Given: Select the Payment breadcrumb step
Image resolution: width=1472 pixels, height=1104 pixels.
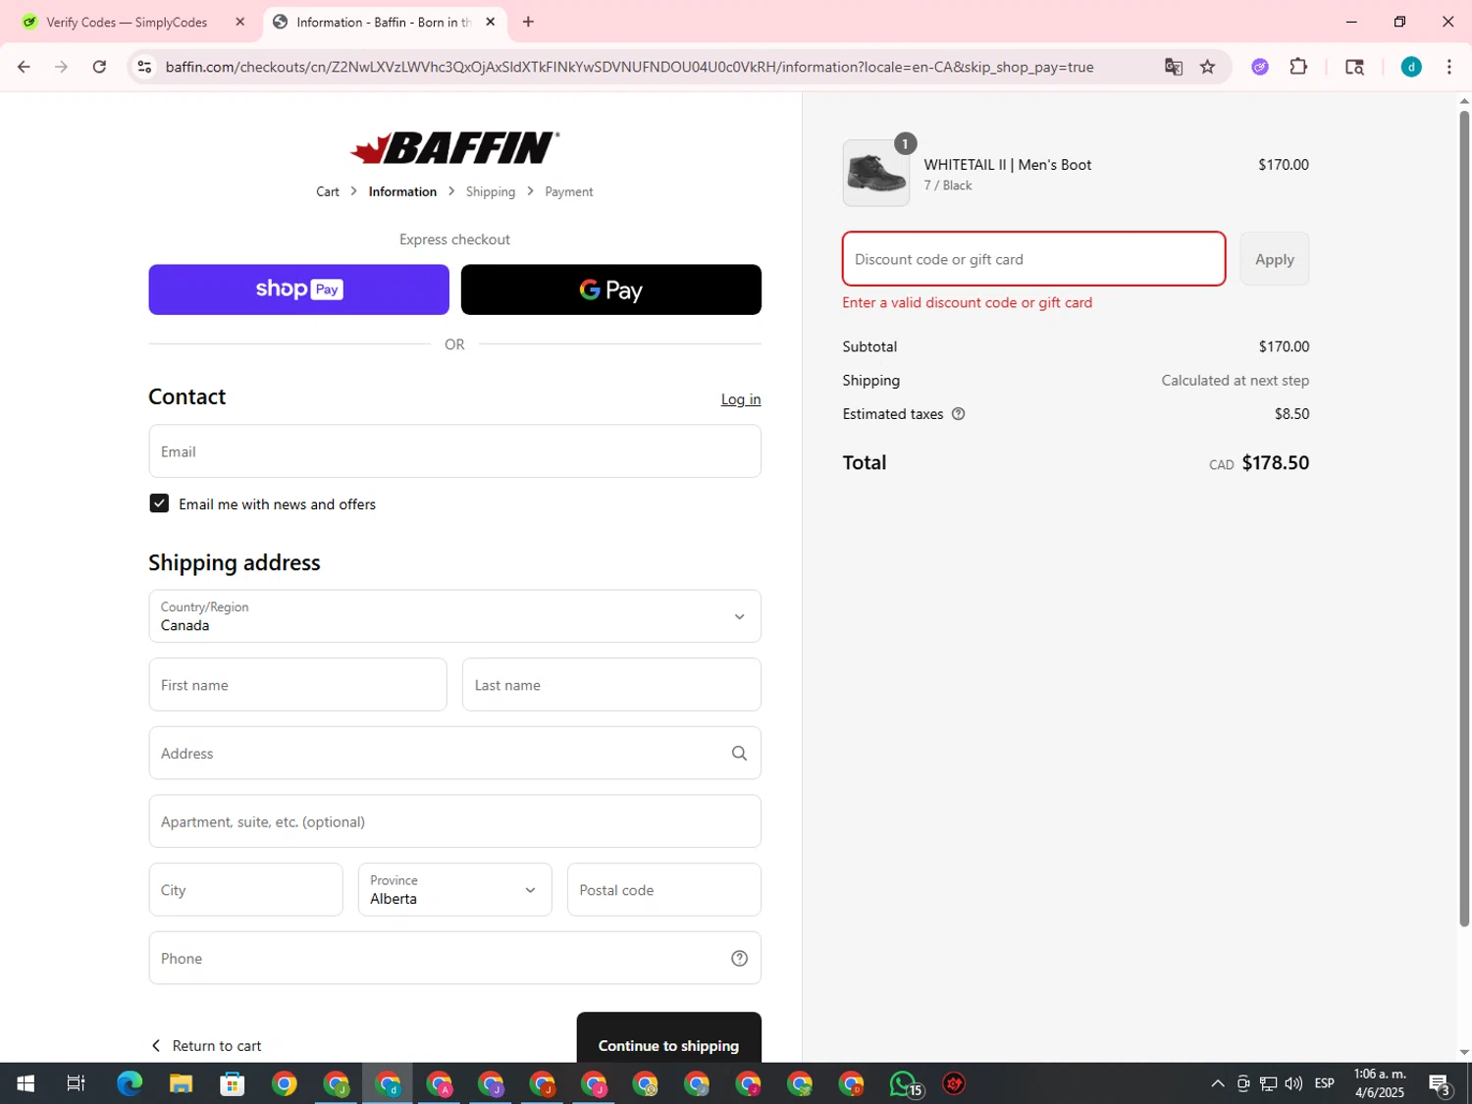Looking at the screenshot, I should 569,191.
